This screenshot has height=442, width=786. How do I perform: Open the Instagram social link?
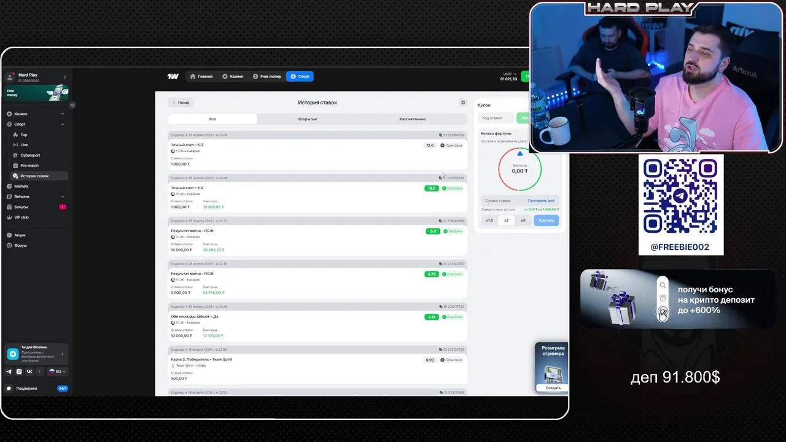coord(19,371)
